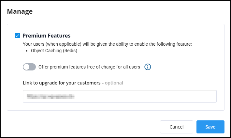Image resolution: width=231 pixels, height=138 pixels.
Task: Click the info icon beside free-of-charge option
Action: (x=148, y=67)
